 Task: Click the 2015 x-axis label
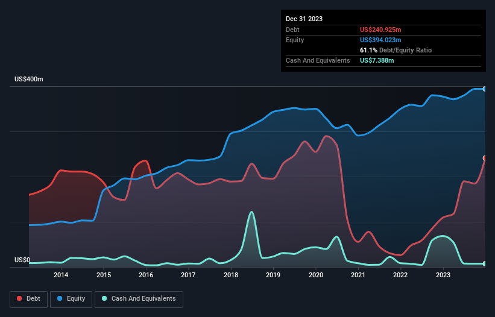(x=104, y=275)
